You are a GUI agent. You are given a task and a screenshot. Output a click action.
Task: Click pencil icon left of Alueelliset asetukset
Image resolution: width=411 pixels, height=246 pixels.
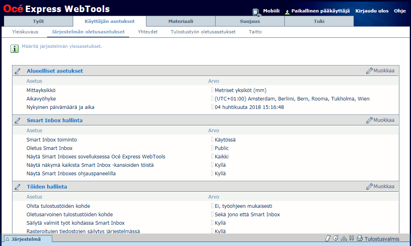click(18, 71)
